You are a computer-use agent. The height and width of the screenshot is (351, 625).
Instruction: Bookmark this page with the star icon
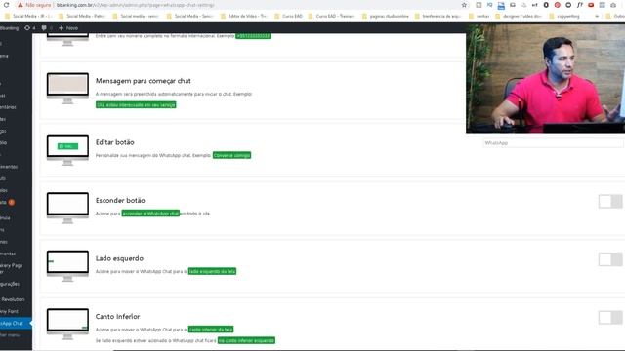click(x=464, y=5)
